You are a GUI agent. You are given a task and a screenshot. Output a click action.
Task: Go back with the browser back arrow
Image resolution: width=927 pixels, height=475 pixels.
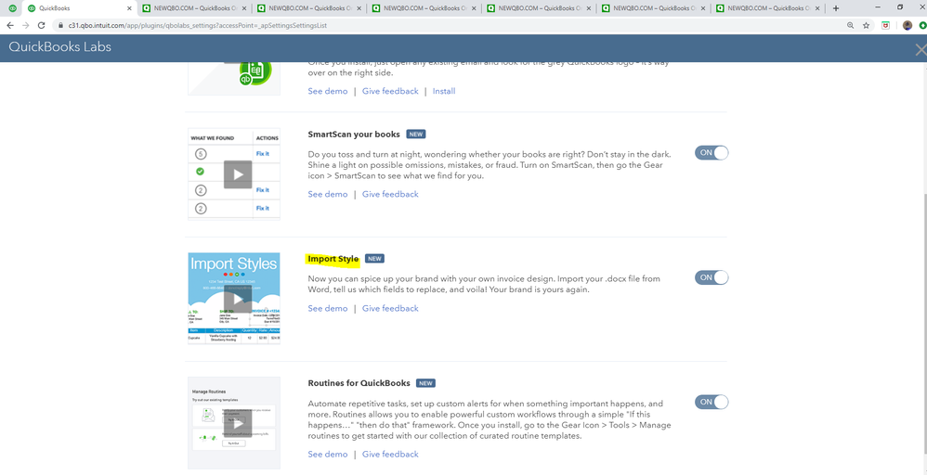(x=10, y=25)
